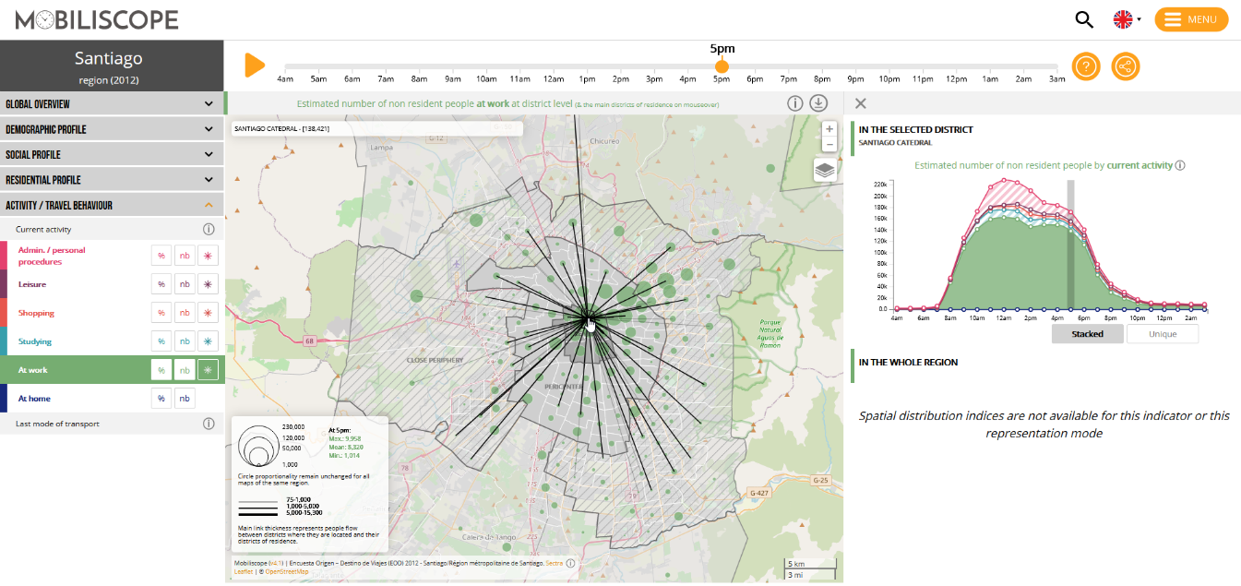Set the timeline slider to 9am
This screenshot has width=1241, height=586.
[453, 67]
